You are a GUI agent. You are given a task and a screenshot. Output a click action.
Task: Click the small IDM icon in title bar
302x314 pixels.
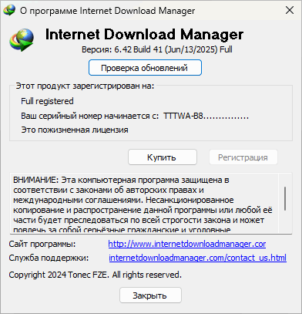tap(9, 11)
